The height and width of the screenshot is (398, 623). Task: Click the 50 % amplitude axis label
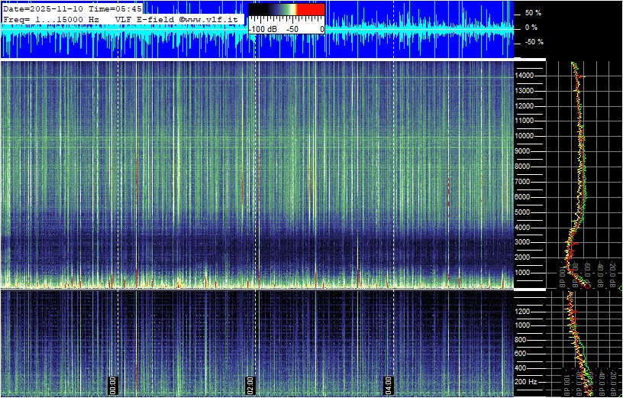click(532, 13)
